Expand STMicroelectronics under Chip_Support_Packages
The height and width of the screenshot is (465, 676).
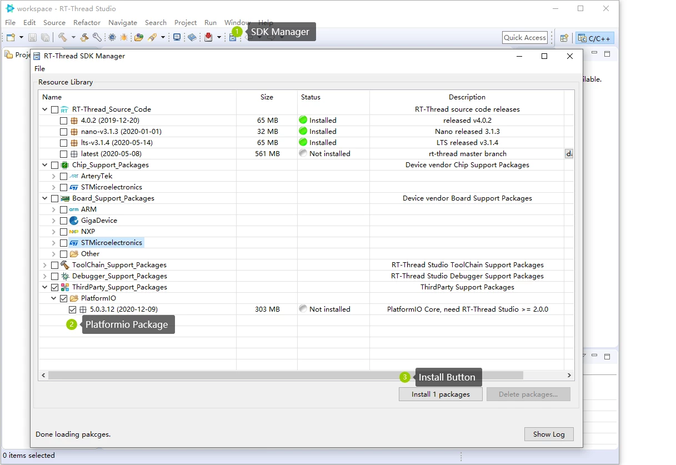pyautogui.click(x=54, y=187)
